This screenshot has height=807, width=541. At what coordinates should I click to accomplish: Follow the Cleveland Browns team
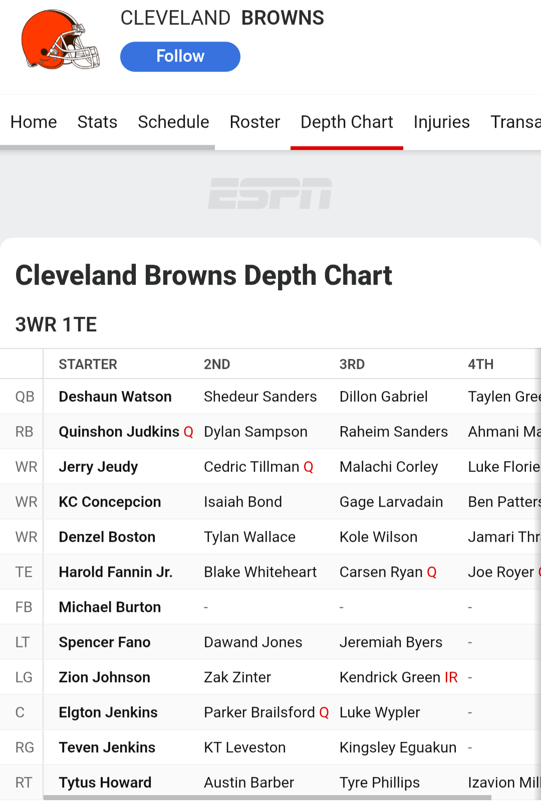(180, 57)
